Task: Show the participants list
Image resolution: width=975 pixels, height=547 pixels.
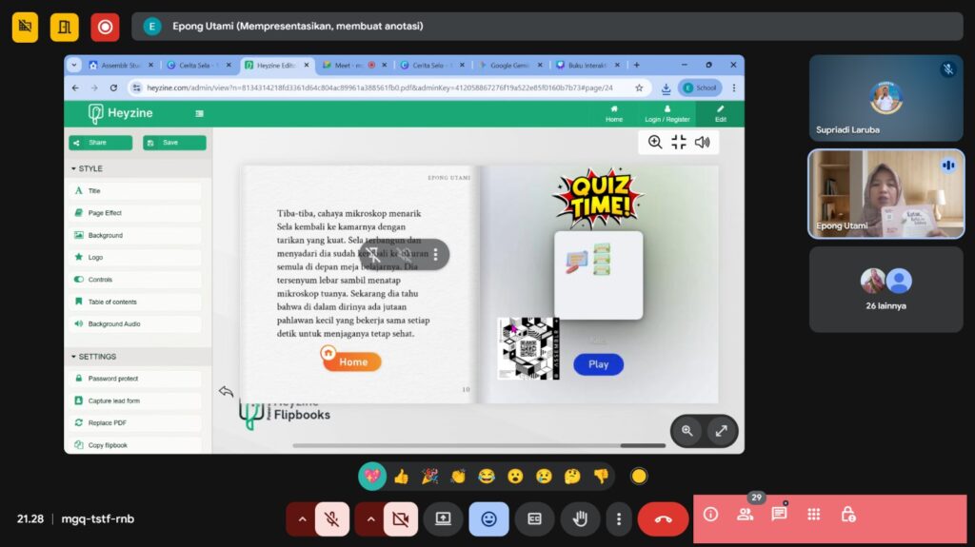Action: pyautogui.click(x=745, y=515)
